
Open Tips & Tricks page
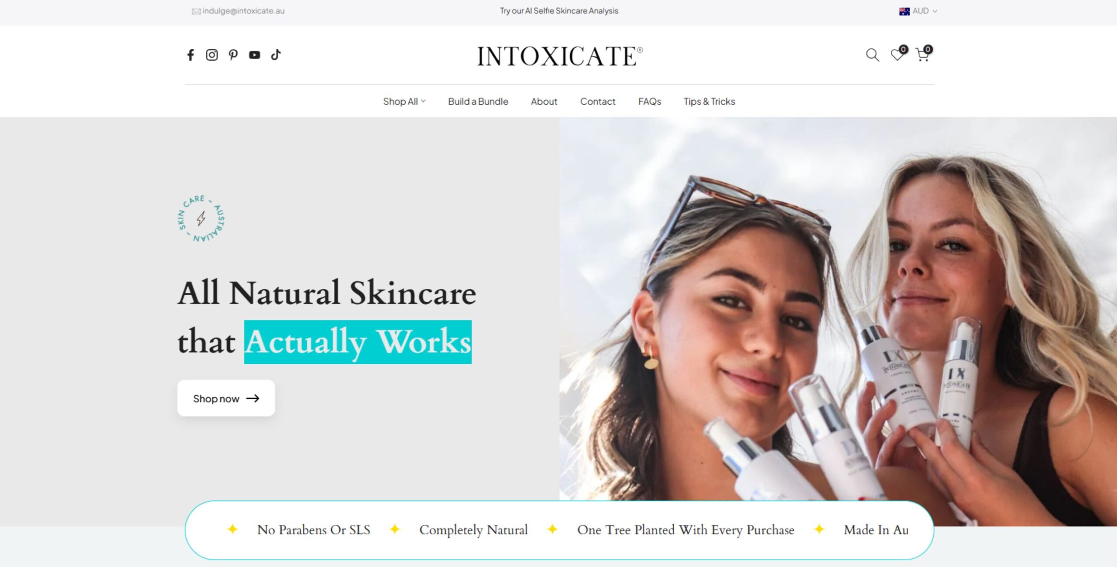(x=709, y=101)
